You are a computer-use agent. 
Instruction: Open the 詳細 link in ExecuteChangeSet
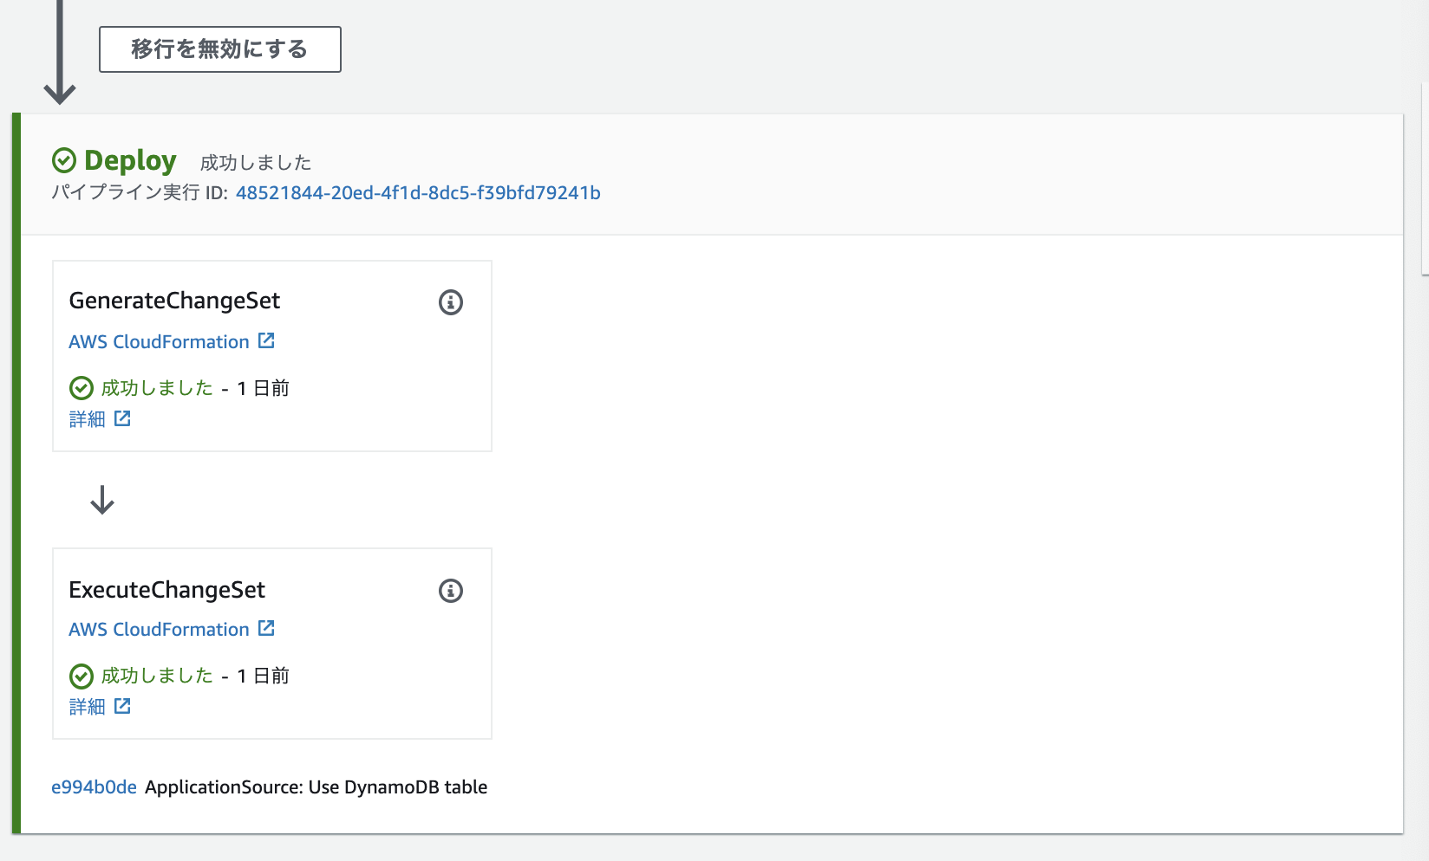click(x=87, y=707)
